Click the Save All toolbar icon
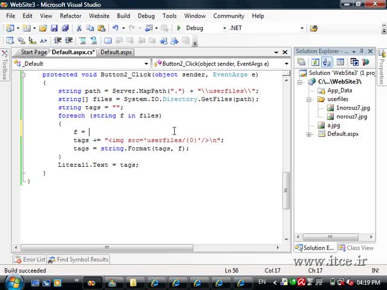 click(x=65, y=28)
